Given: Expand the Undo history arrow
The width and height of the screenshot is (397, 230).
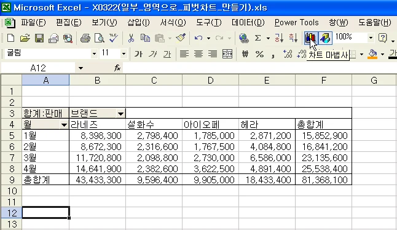Looking at the screenshot, I should click(208, 38).
